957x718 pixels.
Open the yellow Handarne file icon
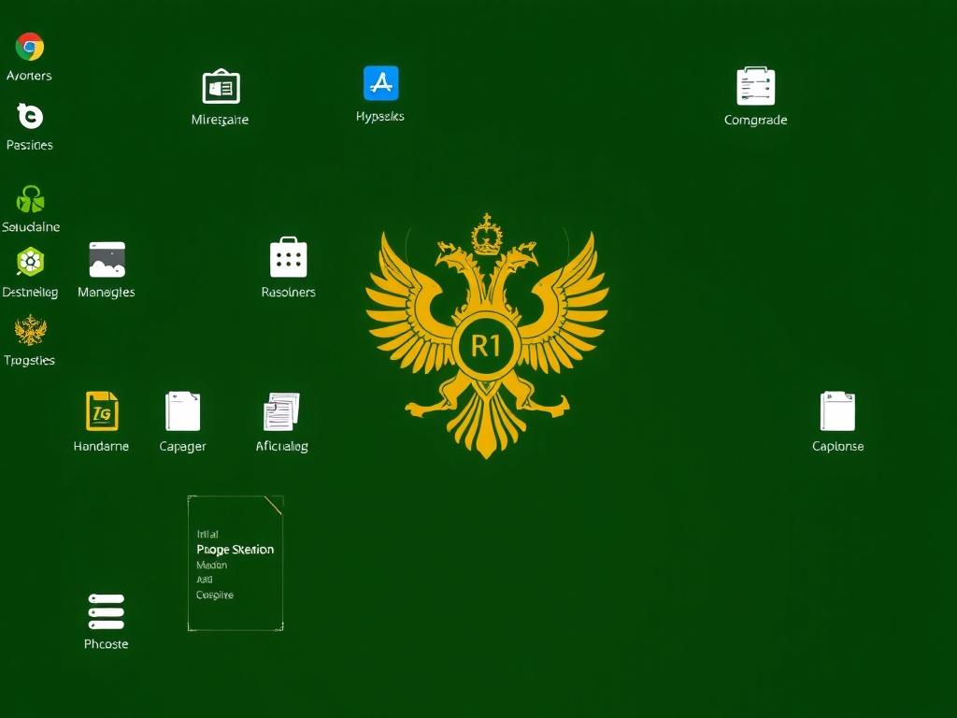pyautogui.click(x=102, y=411)
